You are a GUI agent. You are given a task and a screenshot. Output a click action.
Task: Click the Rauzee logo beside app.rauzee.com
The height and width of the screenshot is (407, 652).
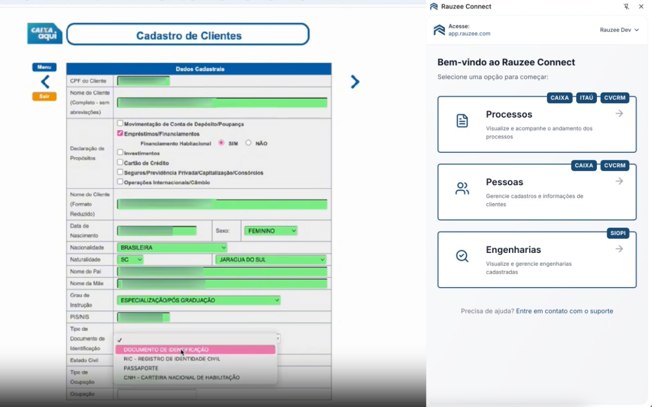(439, 30)
